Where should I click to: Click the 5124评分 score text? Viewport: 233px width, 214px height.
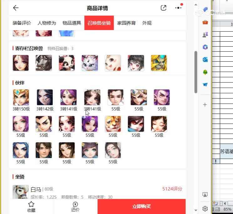172,189
